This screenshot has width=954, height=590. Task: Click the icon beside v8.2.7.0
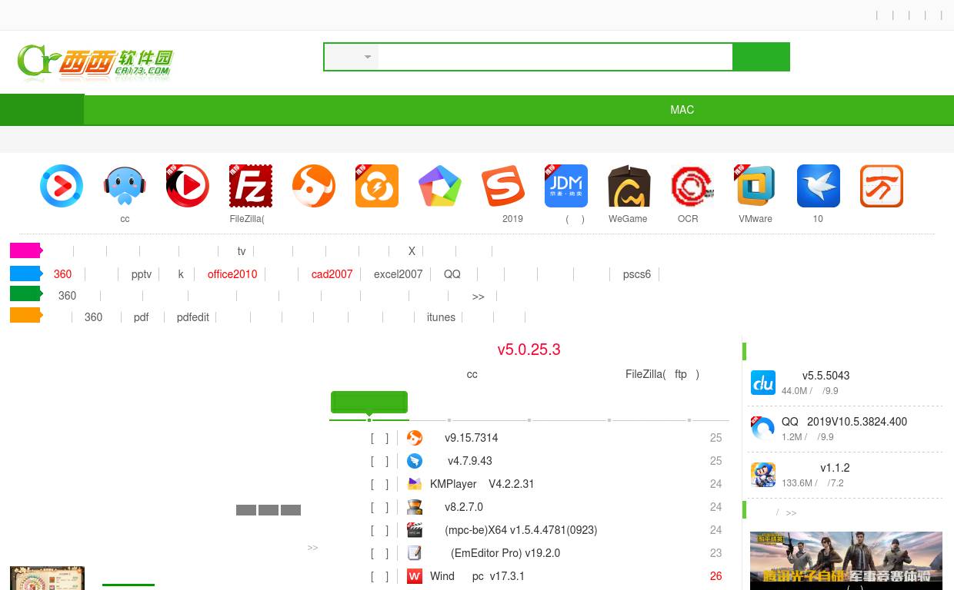415,507
